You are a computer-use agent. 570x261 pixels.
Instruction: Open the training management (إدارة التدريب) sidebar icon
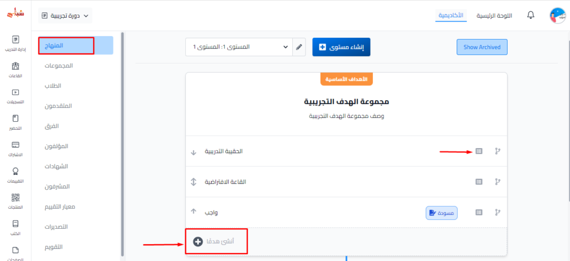pos(15,40)
